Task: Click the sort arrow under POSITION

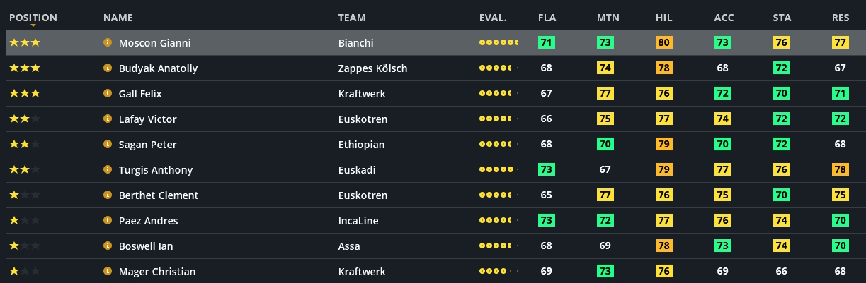Action: coord(33,26)
